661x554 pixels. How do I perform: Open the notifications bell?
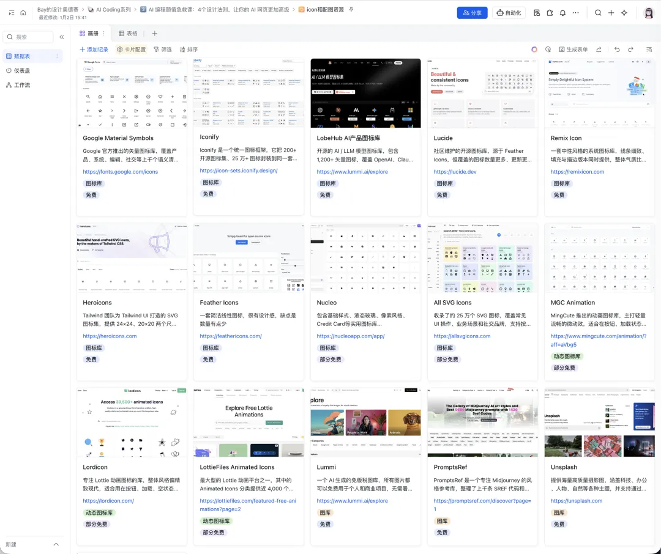562,13
